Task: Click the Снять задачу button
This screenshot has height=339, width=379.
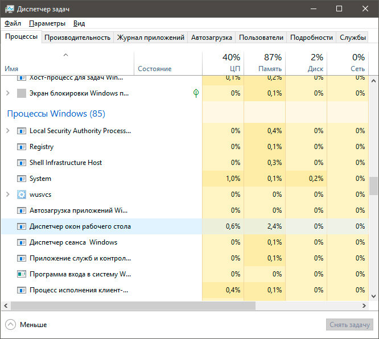Action: [x=349, y=325]
